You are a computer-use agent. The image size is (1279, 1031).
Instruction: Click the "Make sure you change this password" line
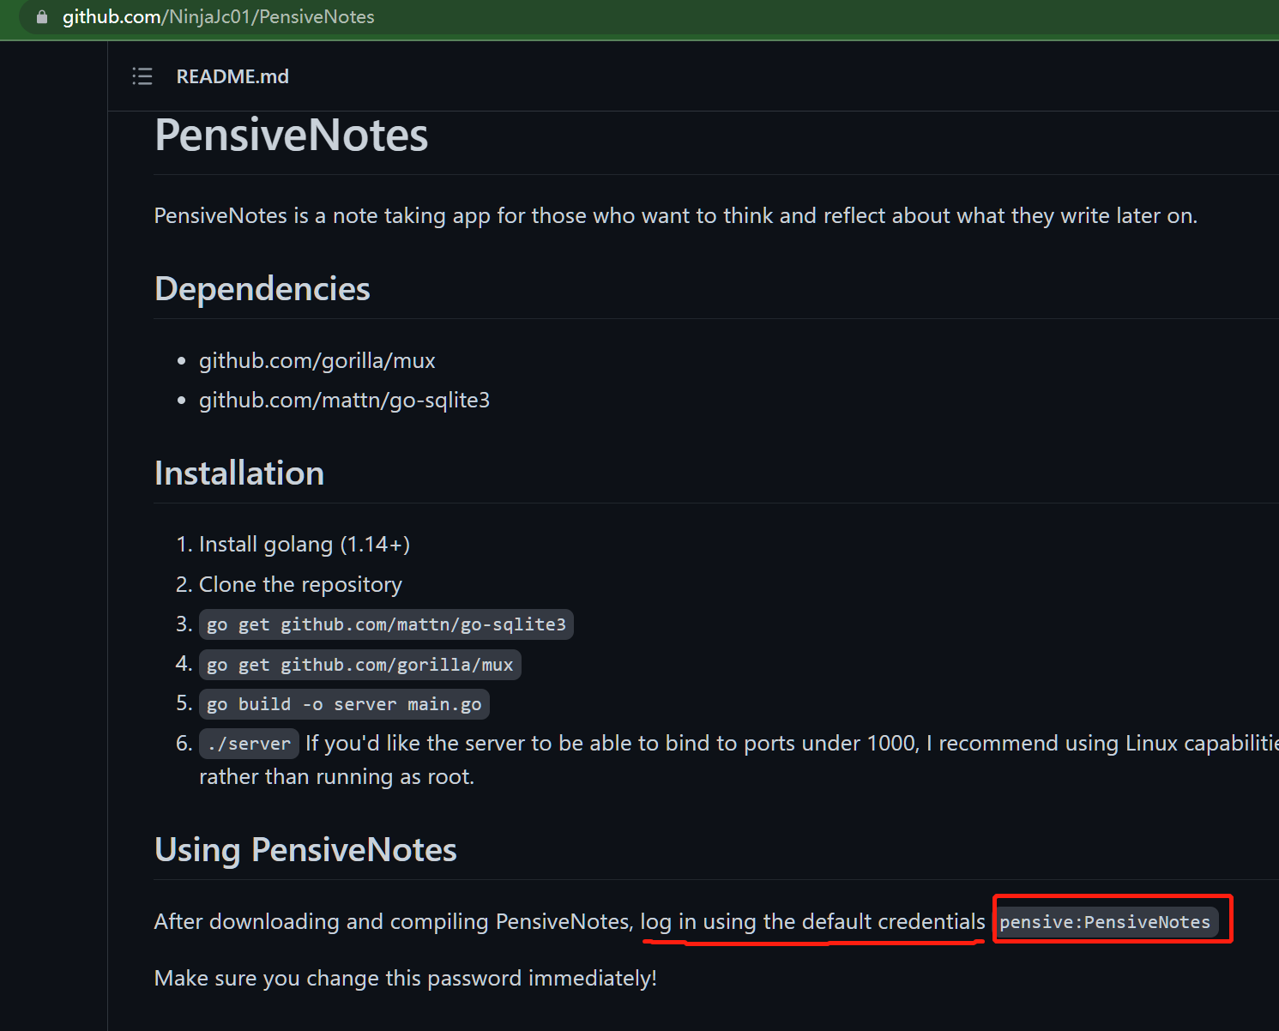pos(405,979)
